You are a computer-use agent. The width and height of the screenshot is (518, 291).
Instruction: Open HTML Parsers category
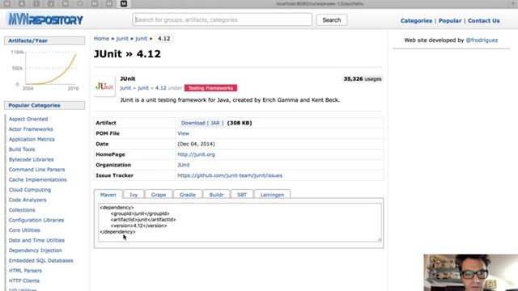25,271
